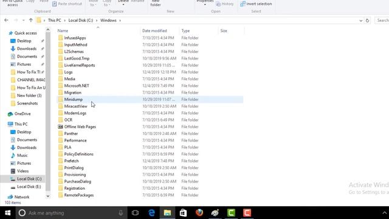The width and height of the screenshot is (389, 219).
Task: Click navigation pane scroll down arrow
Action: pyautogui.click(x=48, y=196)
